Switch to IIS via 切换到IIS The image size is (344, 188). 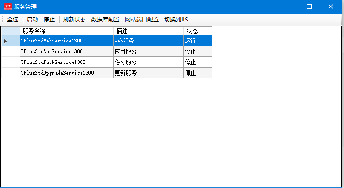[176, 20]
